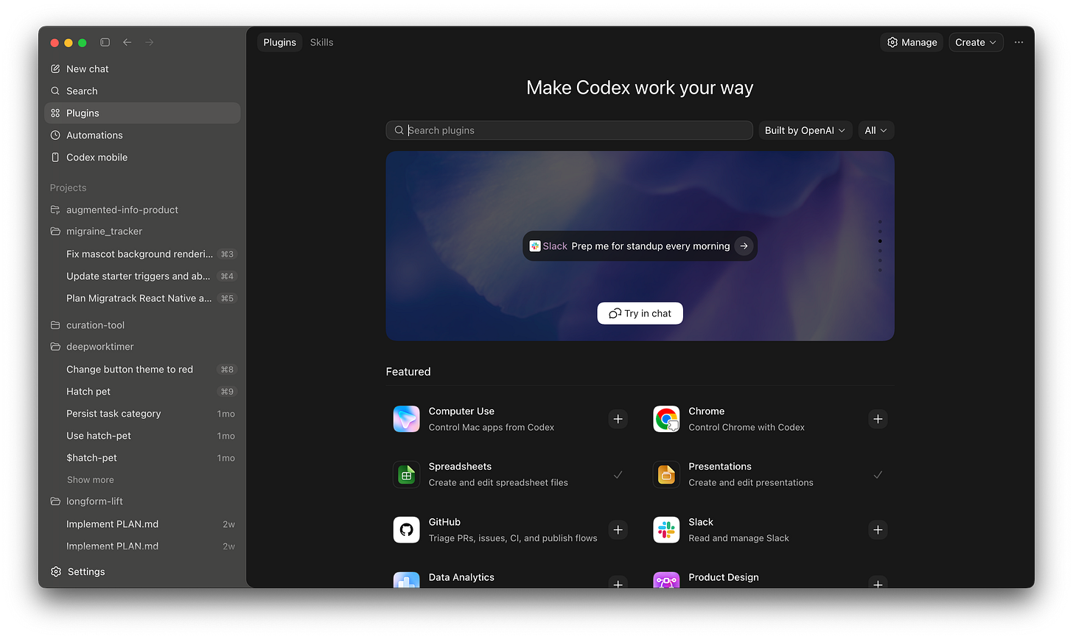This screenshot has width=1073, height=639.
Task: Toggle Spreadsheets installed checkmark
Action: coord(618,475)
